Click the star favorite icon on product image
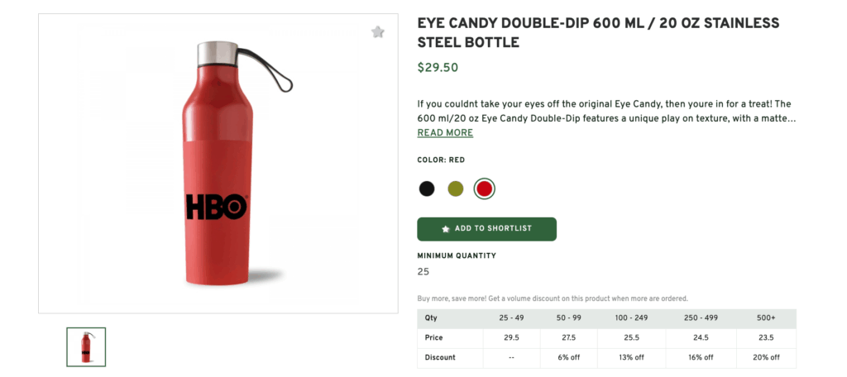 [378, 32]
